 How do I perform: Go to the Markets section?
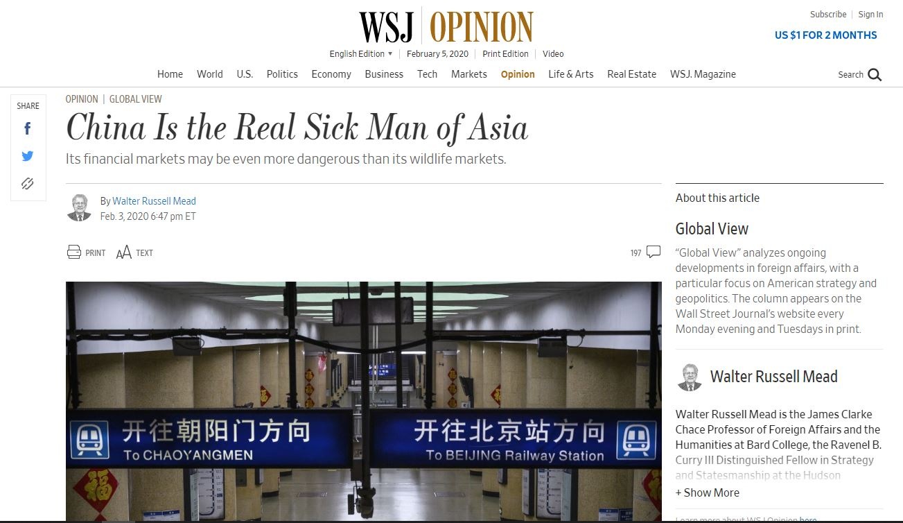pyautogui.click(x=469, y=74)
